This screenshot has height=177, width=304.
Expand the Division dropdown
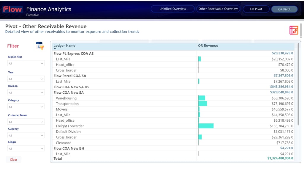pyautogui.click(x=26, y=93)
